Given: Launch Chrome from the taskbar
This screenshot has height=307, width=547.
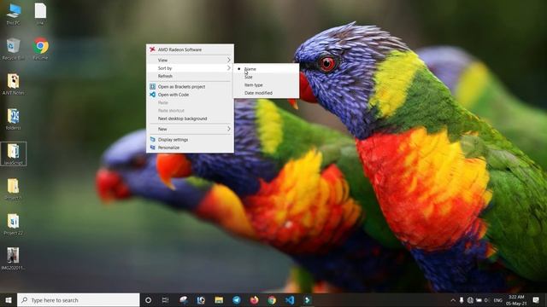Looking at the screenshot, I should (272, 300).
